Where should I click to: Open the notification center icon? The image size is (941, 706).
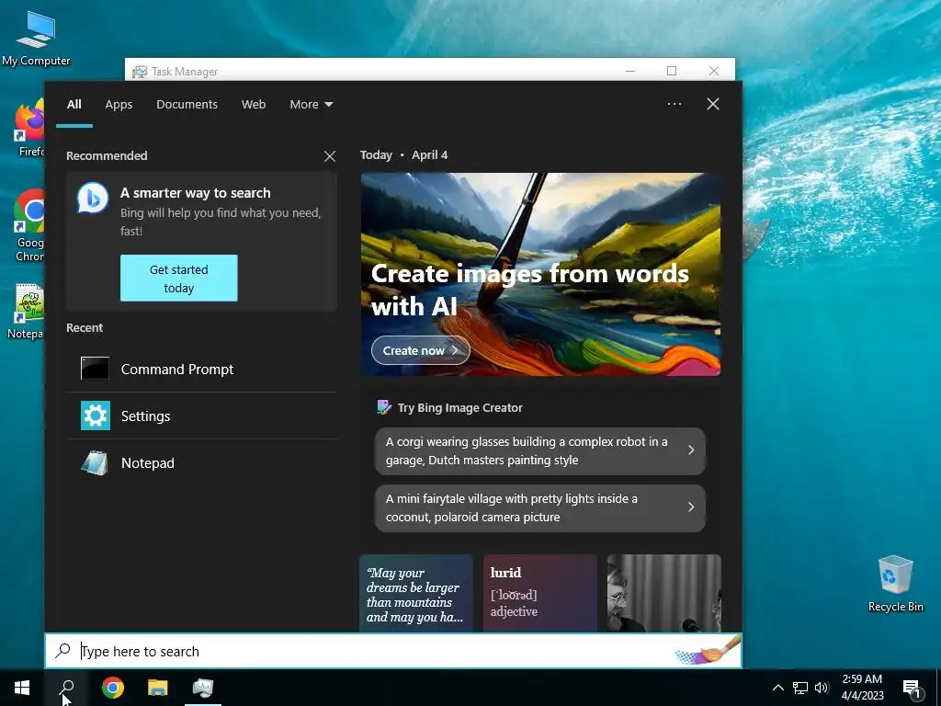(912, 689)
